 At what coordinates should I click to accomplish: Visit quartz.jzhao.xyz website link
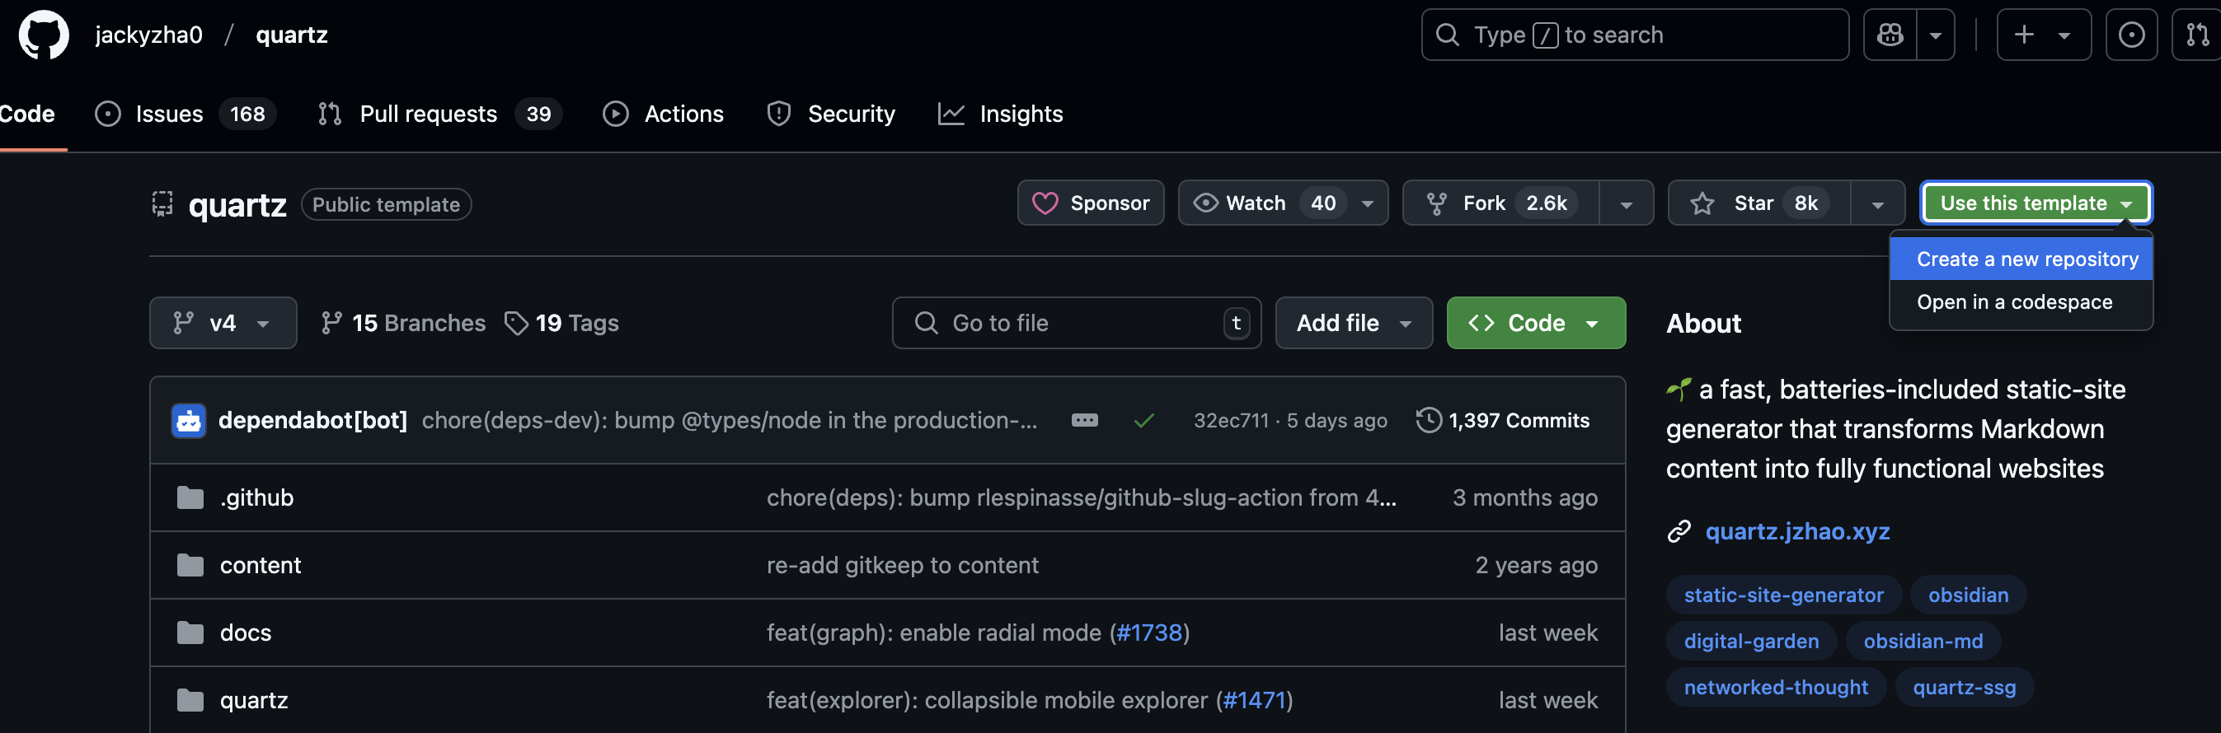(1798, 531)
